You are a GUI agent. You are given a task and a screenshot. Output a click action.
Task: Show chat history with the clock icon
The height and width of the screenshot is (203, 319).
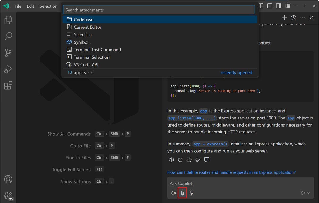click(293, 18)
